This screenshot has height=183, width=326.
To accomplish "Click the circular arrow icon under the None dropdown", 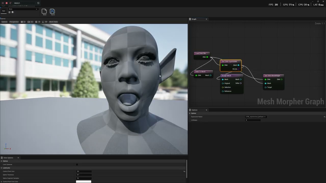I will click(10, 12).
